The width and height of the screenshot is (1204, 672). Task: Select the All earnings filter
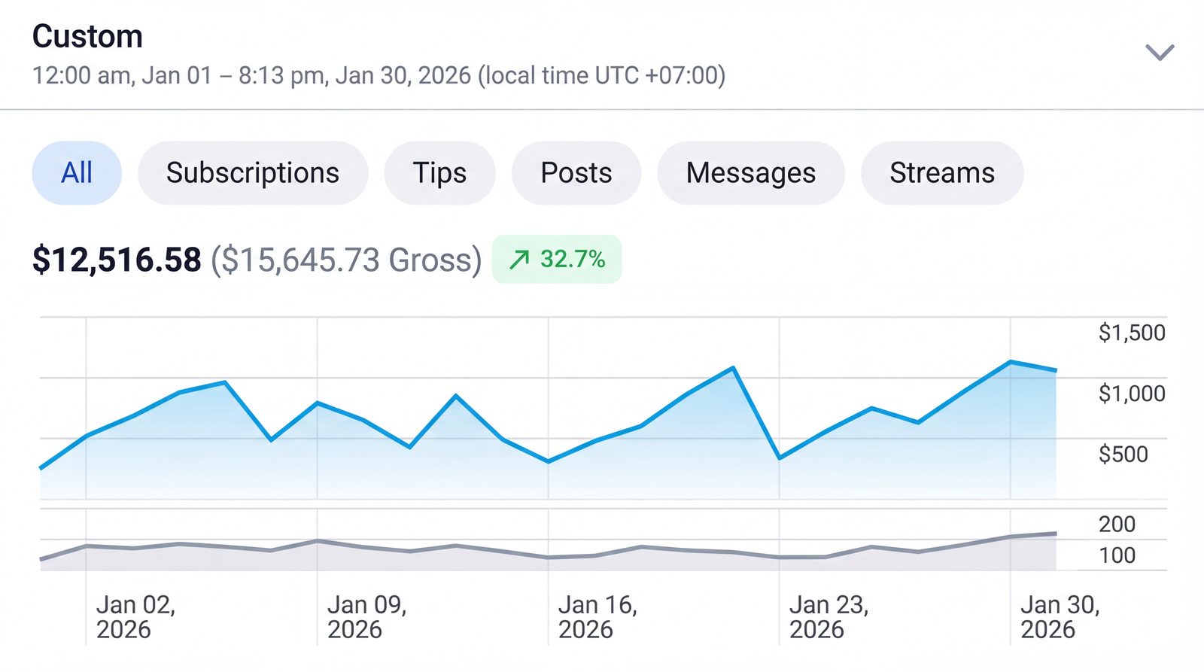coord(77,173)
